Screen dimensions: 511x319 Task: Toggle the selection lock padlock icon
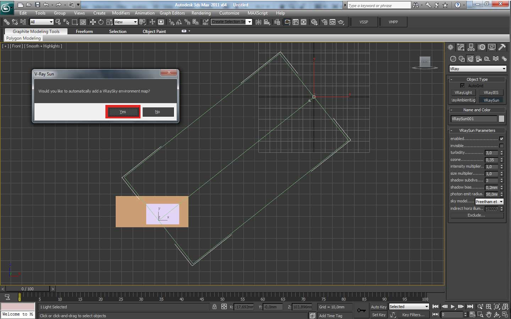click(x=214, y=307)
